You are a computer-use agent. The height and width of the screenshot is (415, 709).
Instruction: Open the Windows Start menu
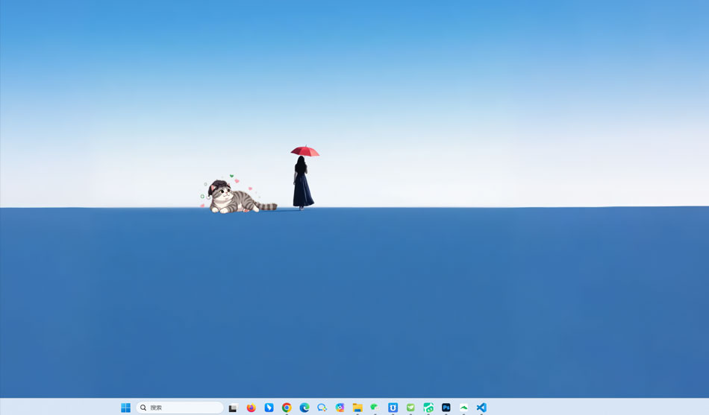125,408
